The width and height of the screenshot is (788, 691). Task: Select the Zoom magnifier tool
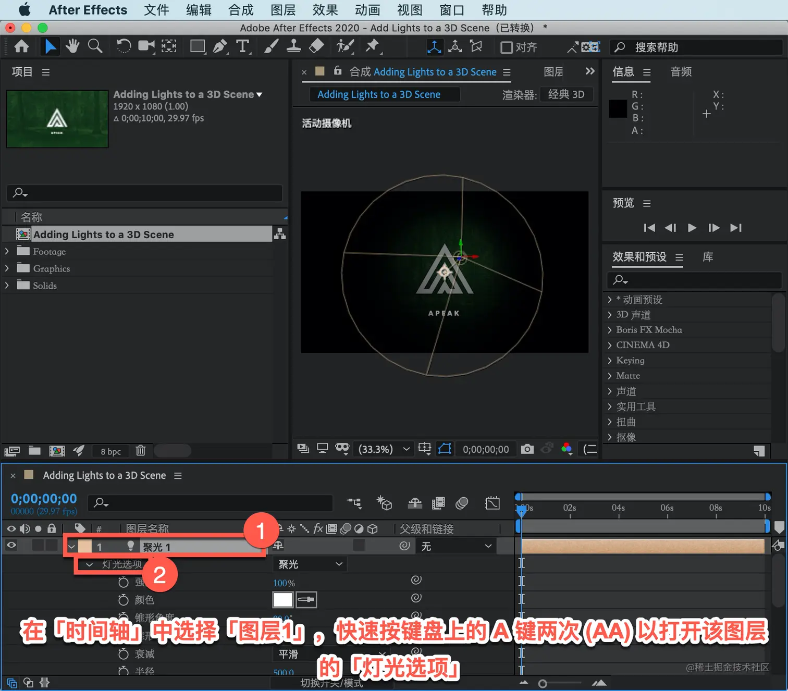tap(95, 46)
